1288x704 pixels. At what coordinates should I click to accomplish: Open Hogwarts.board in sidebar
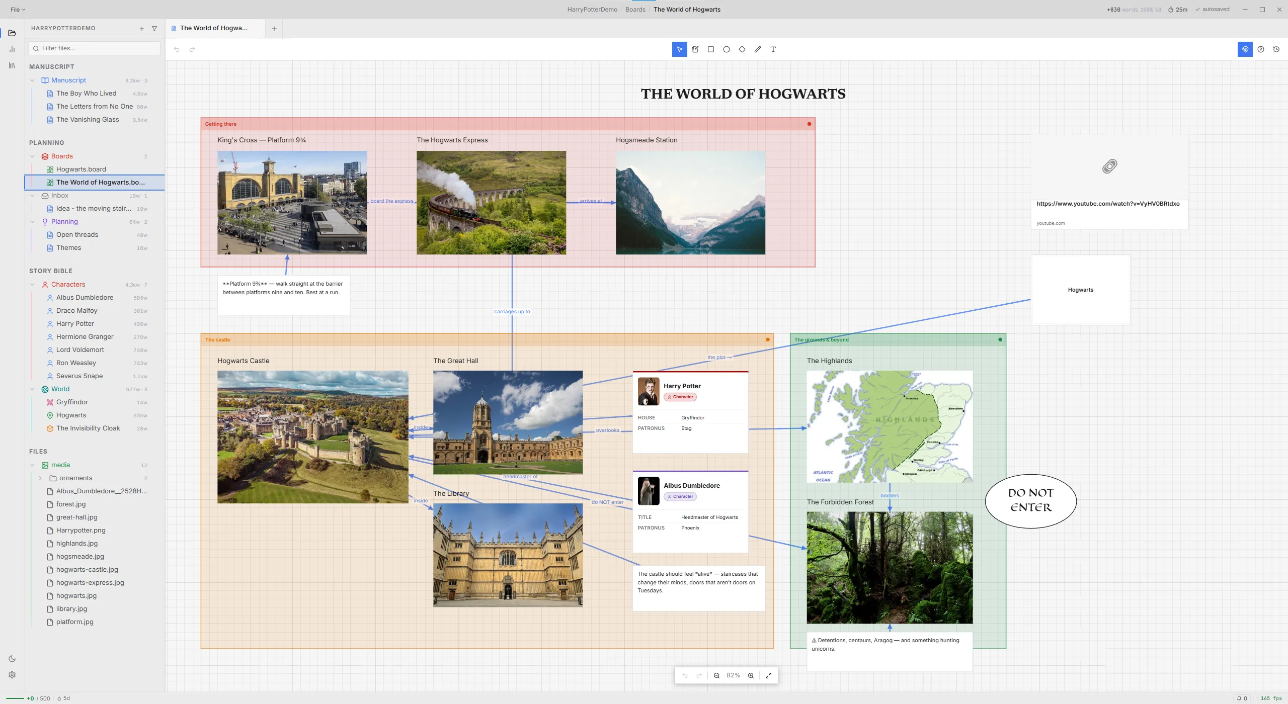tap(94, 169)
